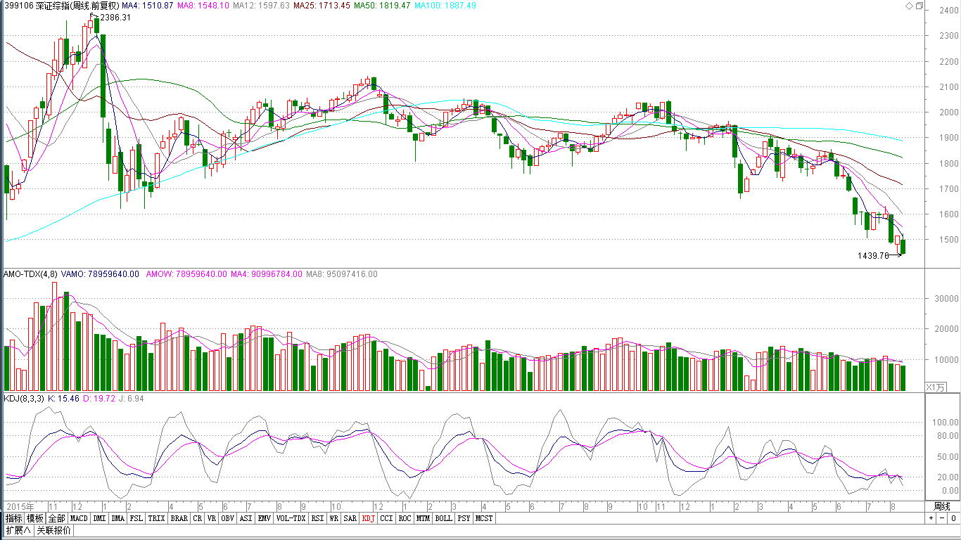
Task: Click the X1万 volume unit label
Action: point(936,387)
